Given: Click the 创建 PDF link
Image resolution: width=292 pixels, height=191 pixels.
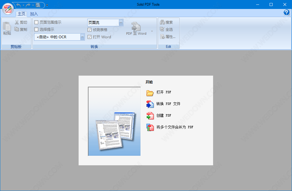Looking at the screenshot, I should coord(164,115).
